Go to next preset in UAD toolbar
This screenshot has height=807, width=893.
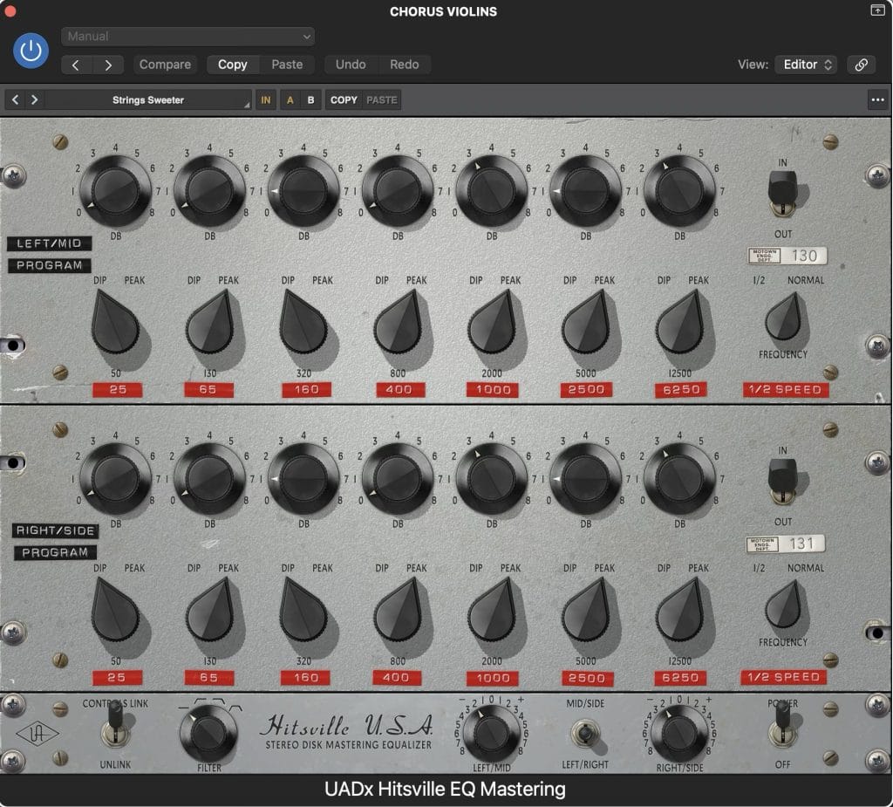[x=34, y=99]
